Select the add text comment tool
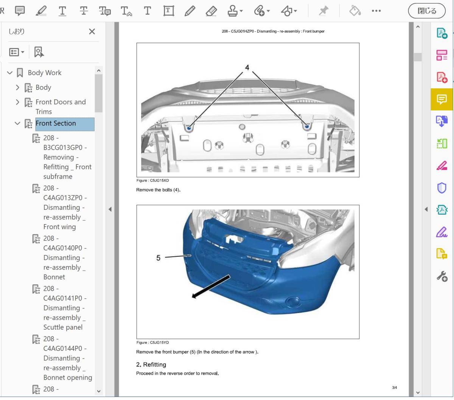 point(148,11)
